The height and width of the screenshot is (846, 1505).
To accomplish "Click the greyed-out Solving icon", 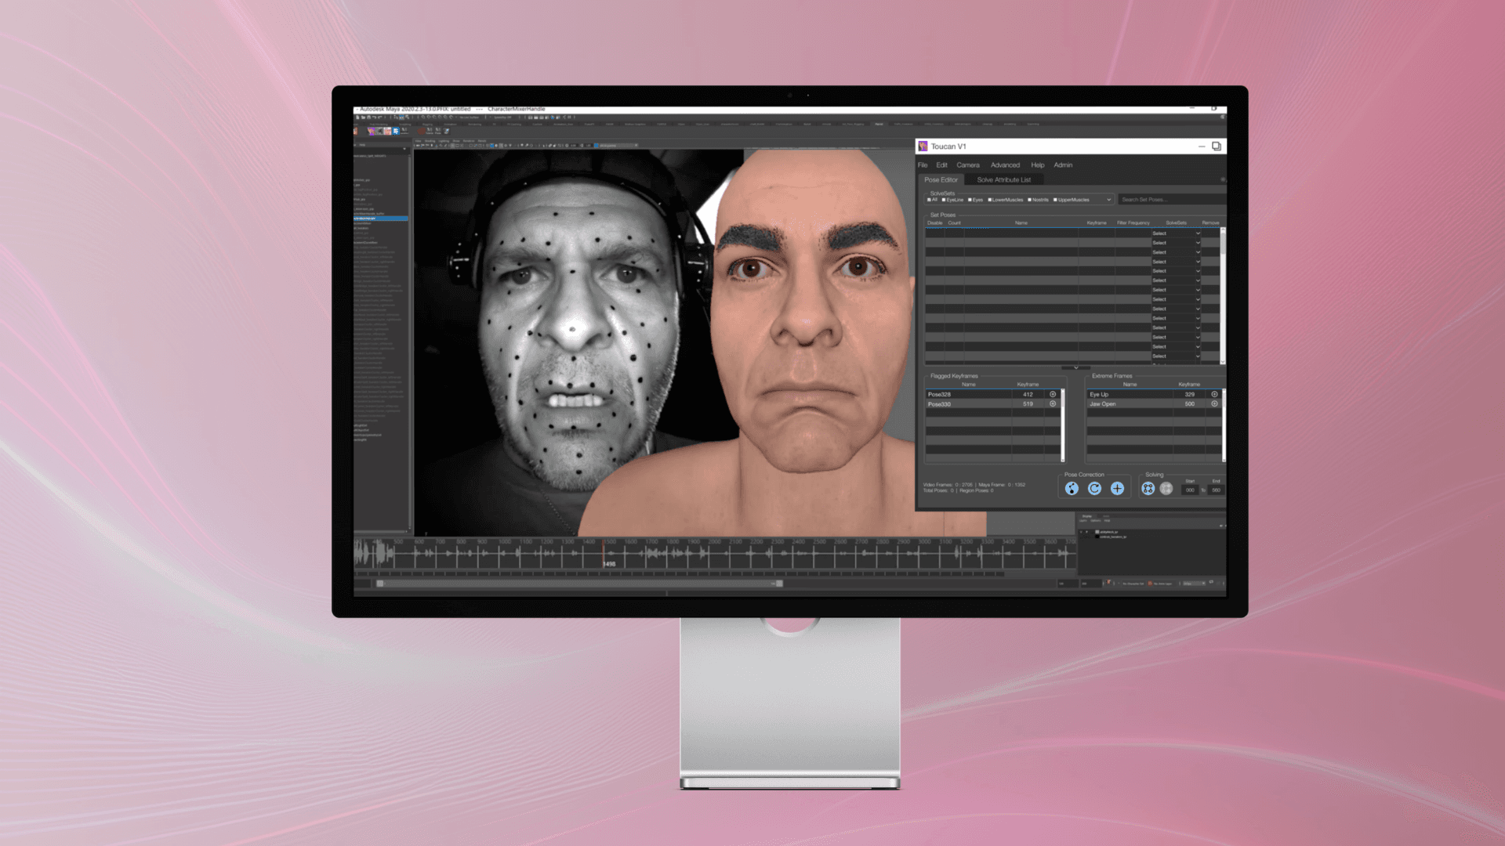I will [x=1166, y=489].
